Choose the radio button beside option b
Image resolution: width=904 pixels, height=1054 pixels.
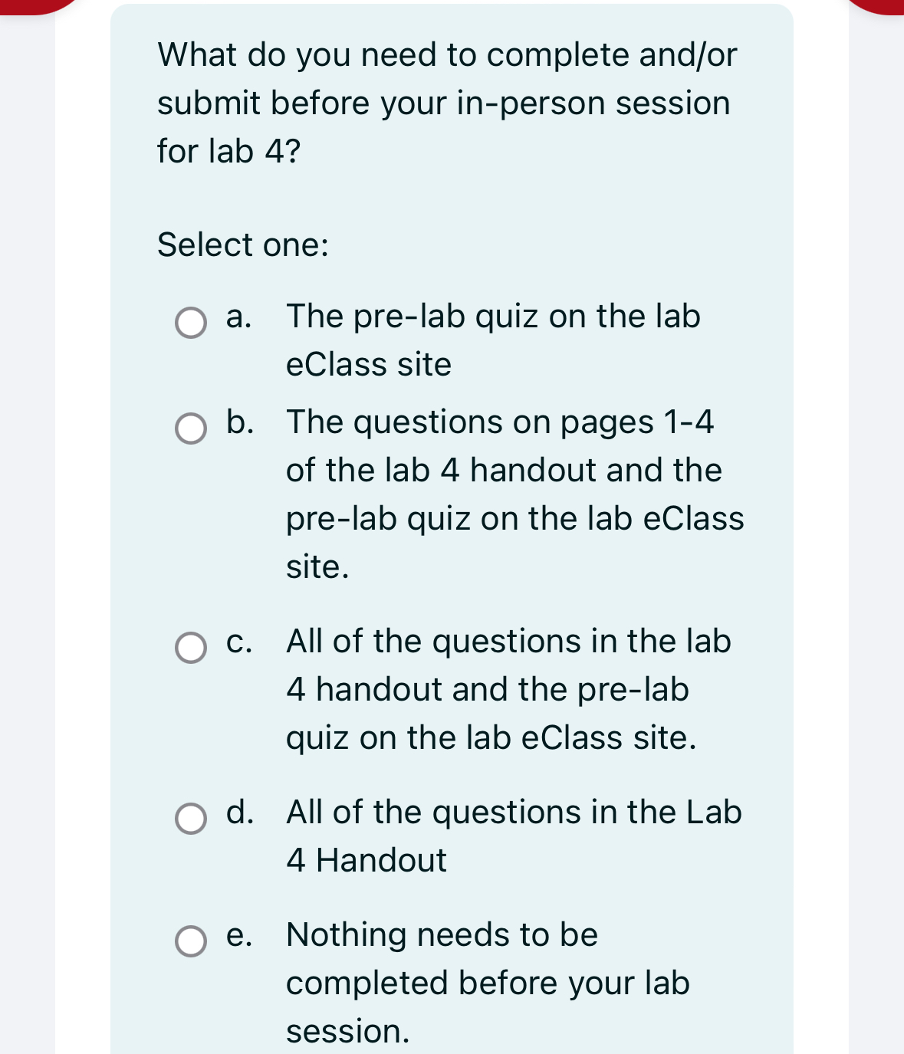(x=190, y=428)
